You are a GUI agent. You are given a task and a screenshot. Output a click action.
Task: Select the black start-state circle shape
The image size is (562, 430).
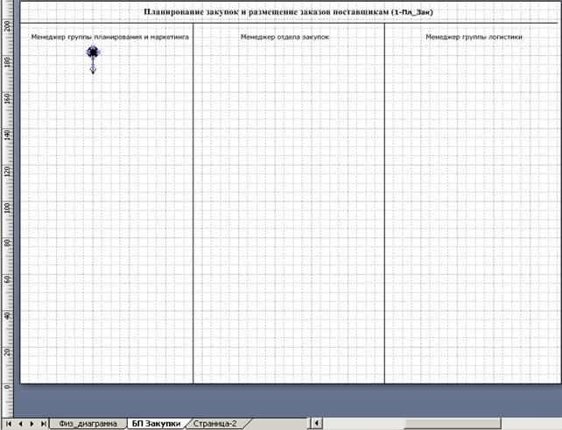coord(93,53)
